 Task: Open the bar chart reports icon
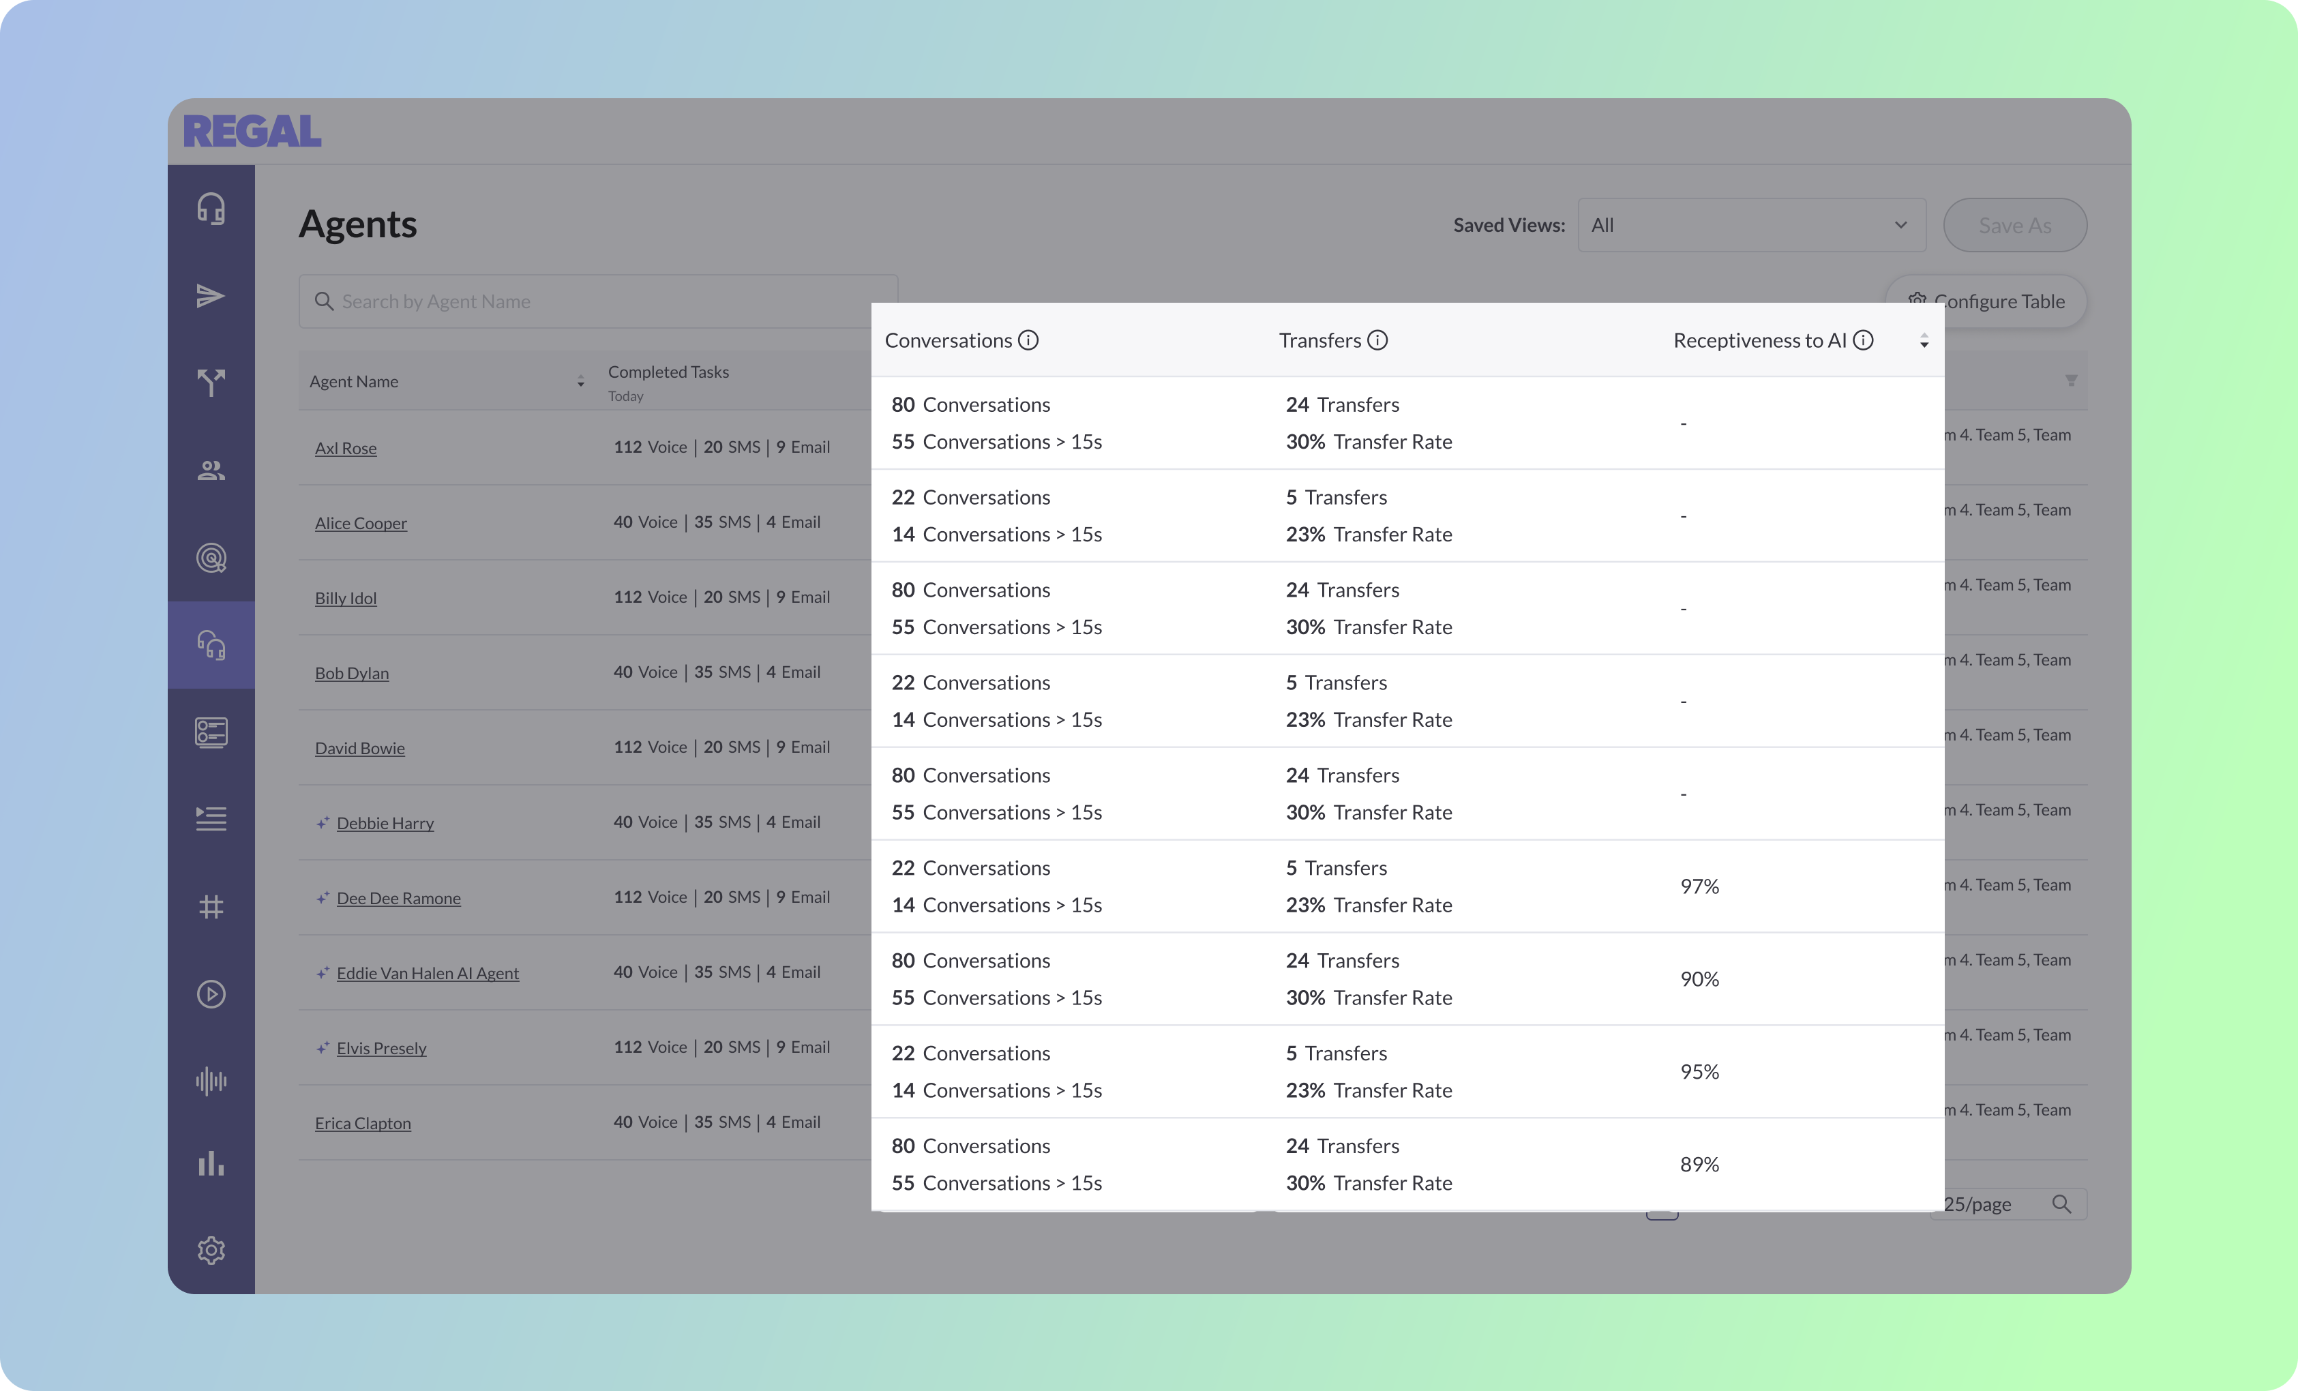click(x=211, y=1163)
